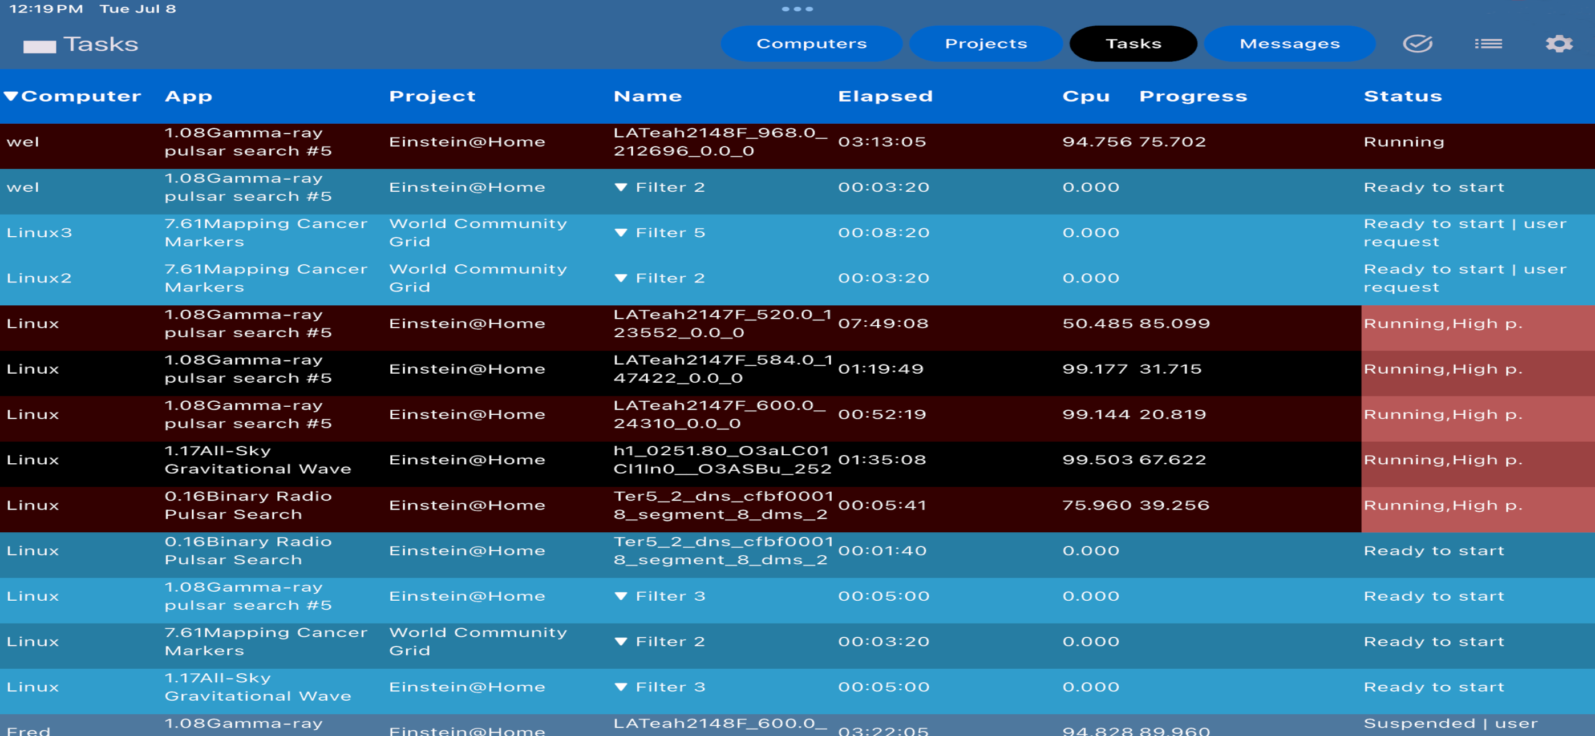Screen dimensions: 1595x736
Task: Click 0.16Binary Radio Pulsar Search in ready row
Action: [x=248, y=551]
